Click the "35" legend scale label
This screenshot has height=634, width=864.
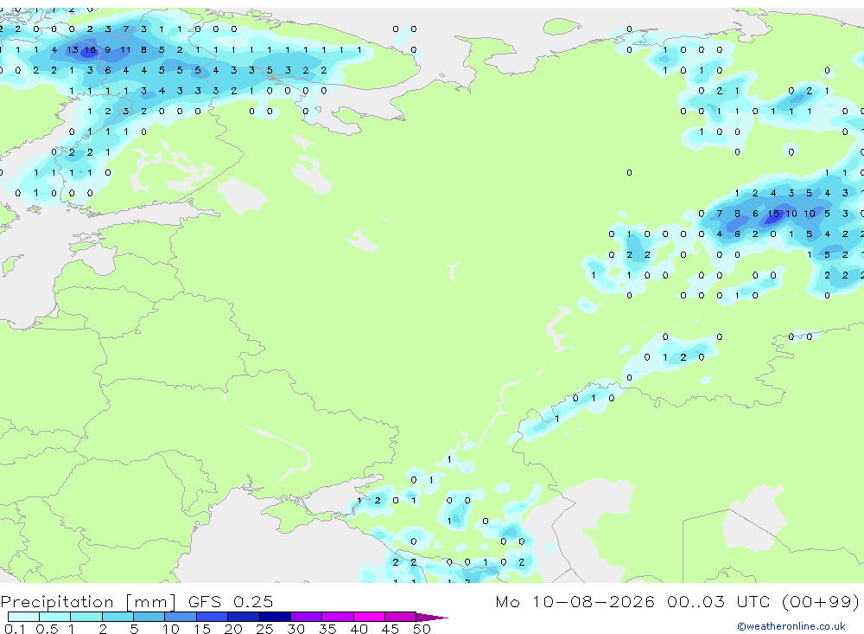pos(327,629)
